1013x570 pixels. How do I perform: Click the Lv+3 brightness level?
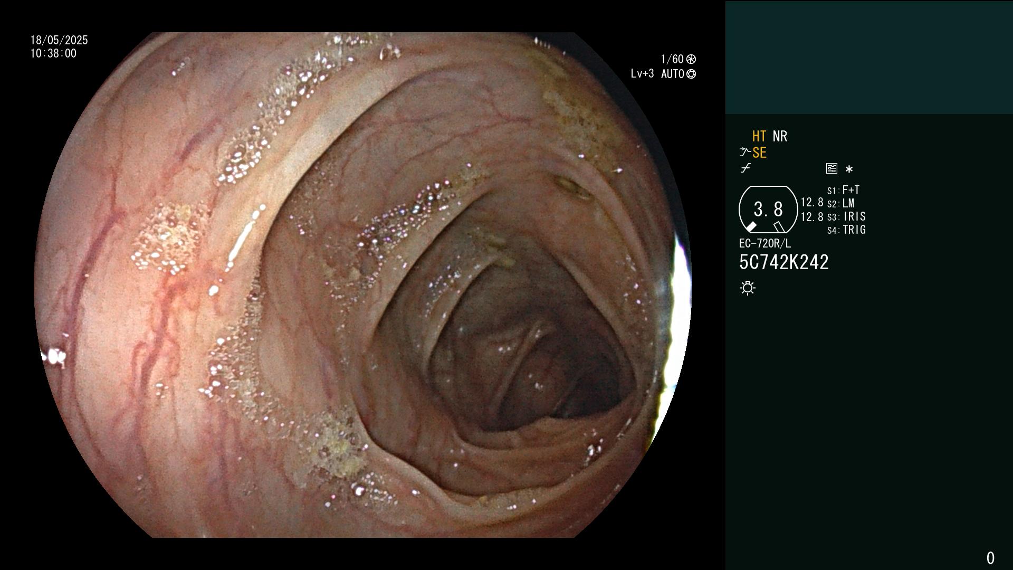pyautogui.click(x=642, y=73)
